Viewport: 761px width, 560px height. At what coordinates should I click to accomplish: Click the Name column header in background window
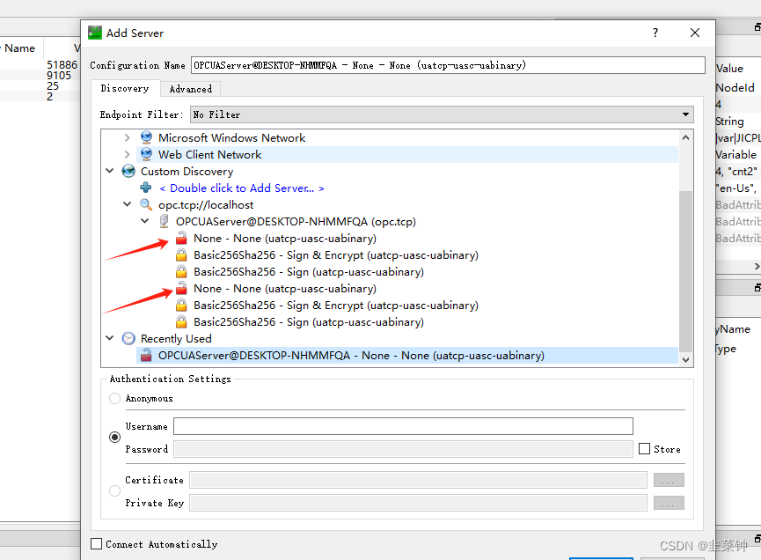(19, 48)
